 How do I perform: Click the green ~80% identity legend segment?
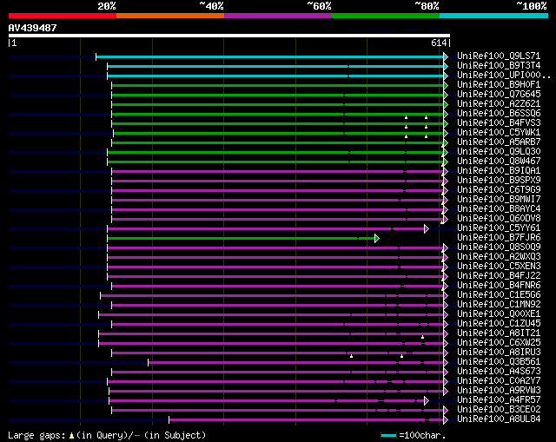click(386, 16)
